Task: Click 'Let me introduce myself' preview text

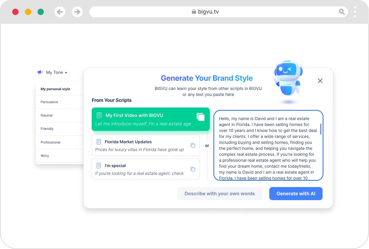Action: (x=143, y=124)
